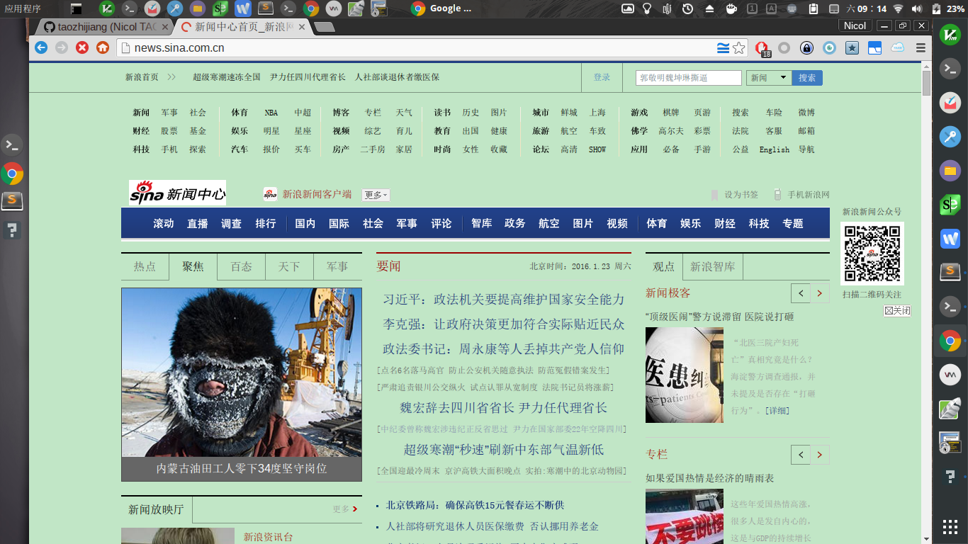Select the 天下 tab

tap(289, 266)
